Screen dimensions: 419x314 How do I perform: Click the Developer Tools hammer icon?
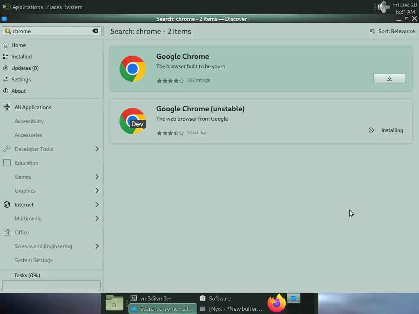7,149
